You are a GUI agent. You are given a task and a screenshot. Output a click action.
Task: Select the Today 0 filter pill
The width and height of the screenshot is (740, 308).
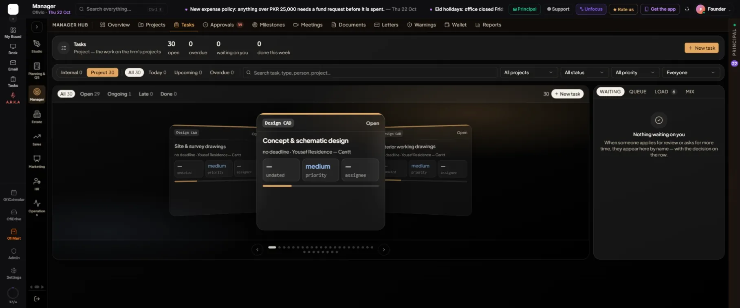(157, 73)
